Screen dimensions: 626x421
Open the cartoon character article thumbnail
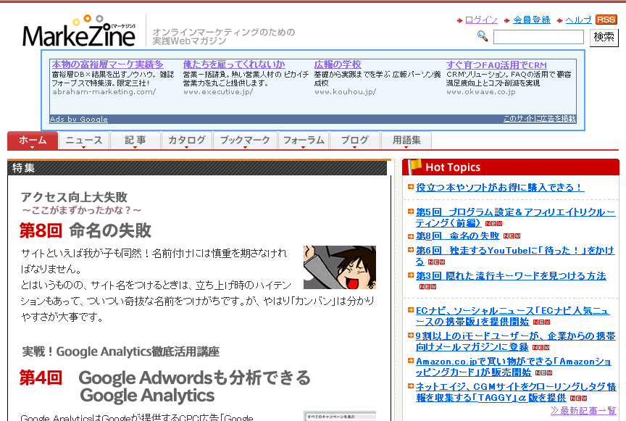[x=339, y=267]
